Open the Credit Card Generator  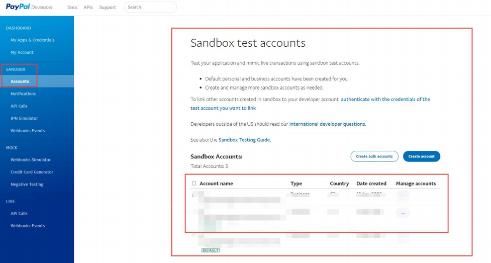click(x=32, y=172)
